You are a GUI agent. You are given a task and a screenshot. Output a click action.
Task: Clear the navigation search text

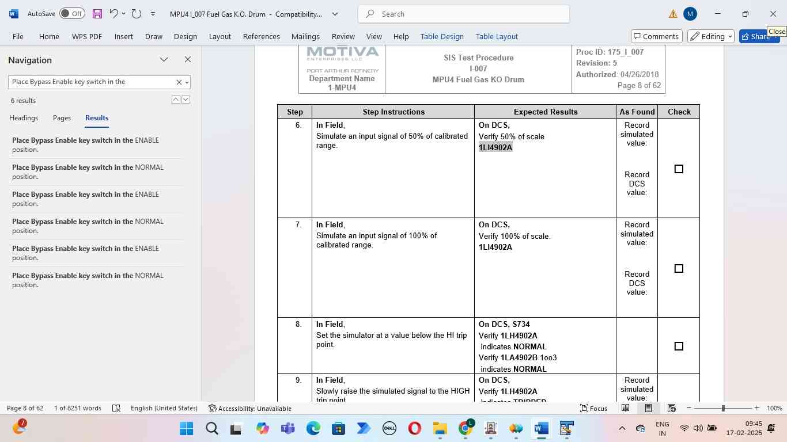(x=179, y=82)
